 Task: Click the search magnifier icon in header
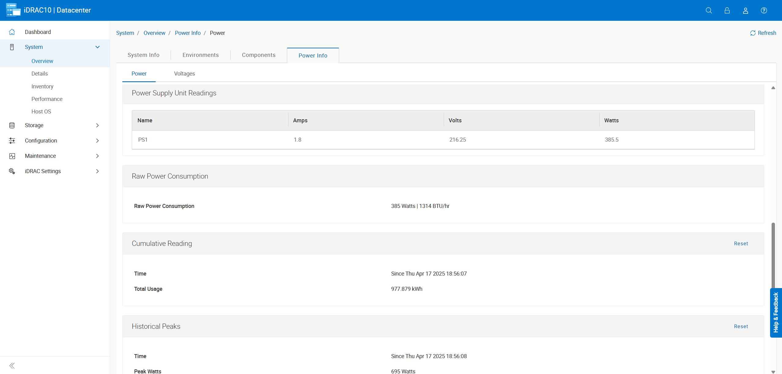point(709,10)
